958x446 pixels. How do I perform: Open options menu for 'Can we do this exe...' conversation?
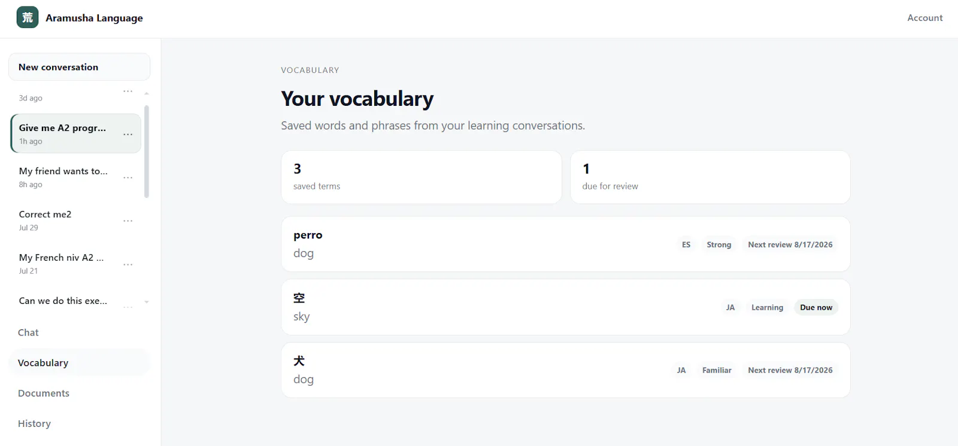128,307
